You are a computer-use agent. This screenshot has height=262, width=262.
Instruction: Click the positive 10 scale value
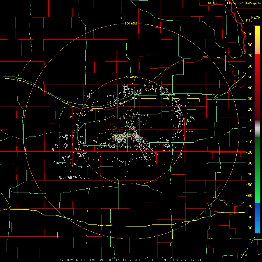coord(250,120)
